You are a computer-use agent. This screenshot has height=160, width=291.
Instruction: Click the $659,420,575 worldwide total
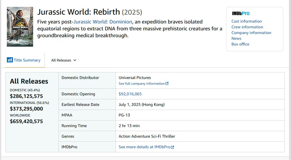point(26,121)
